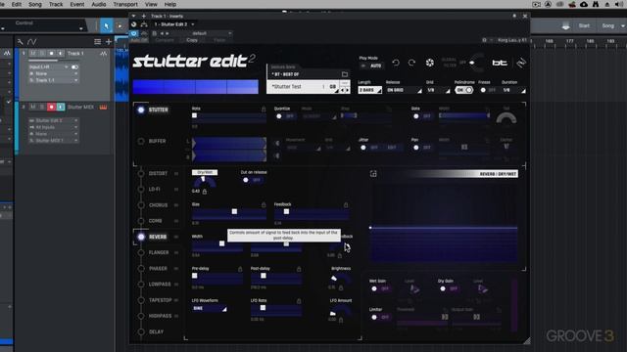Click the redo arrow in Stutter Edit
Image resolution: width=627 pixels, height=352 pixels.
(x=411, y=63)
